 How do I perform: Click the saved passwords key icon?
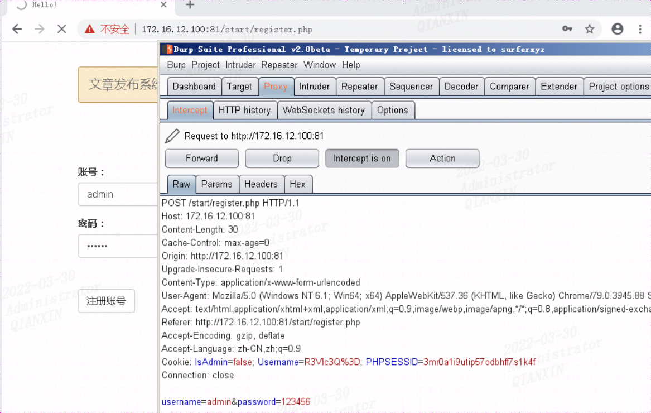[567, 30]
